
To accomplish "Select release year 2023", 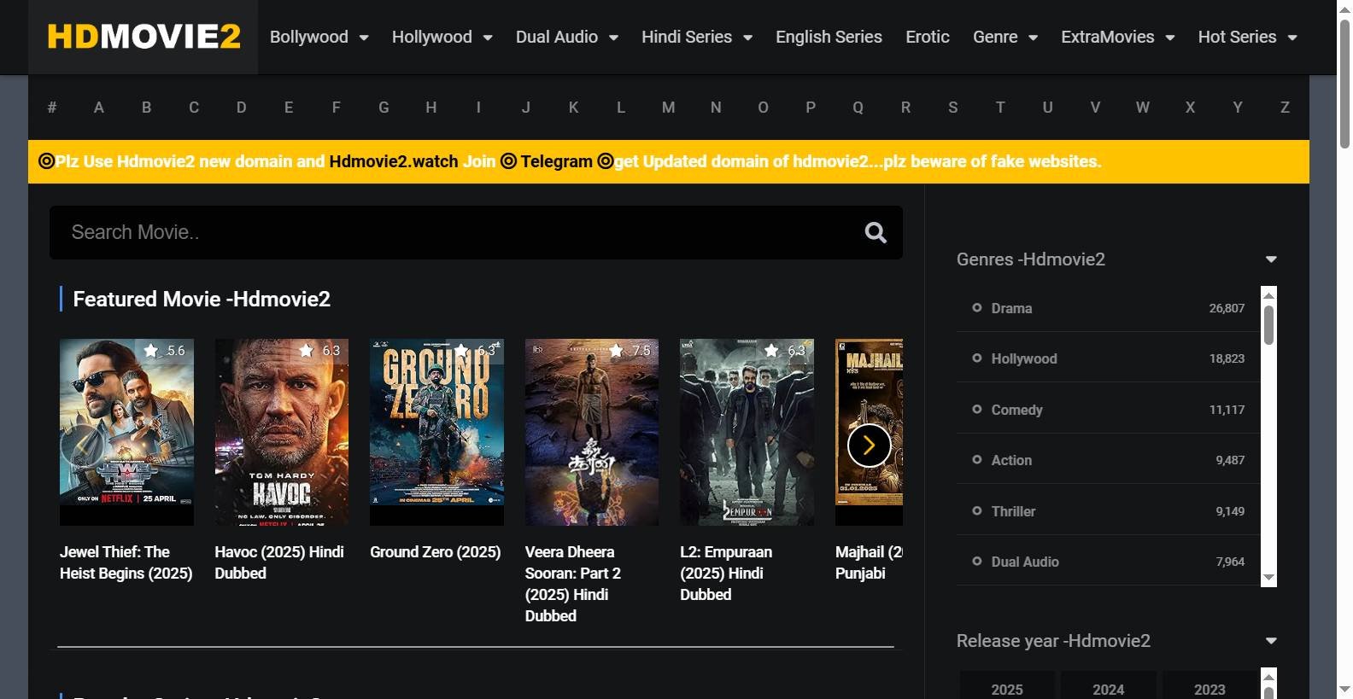I will (x=1209, y=689).
